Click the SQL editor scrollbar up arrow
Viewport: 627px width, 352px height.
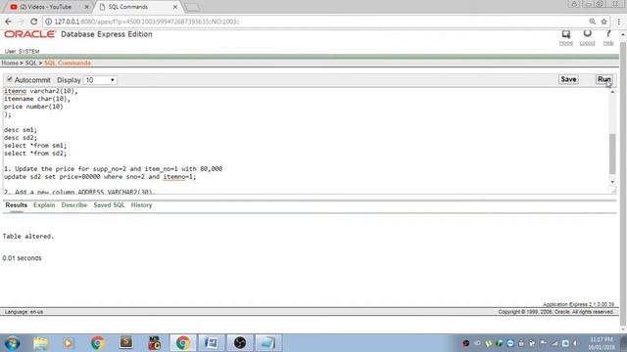coord(612,92)
